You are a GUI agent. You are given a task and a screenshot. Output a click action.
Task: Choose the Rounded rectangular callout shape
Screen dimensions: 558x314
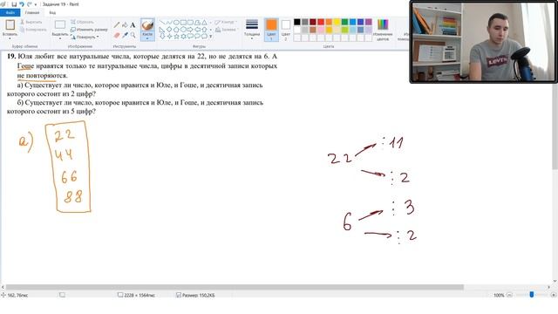tap(190, 36)
